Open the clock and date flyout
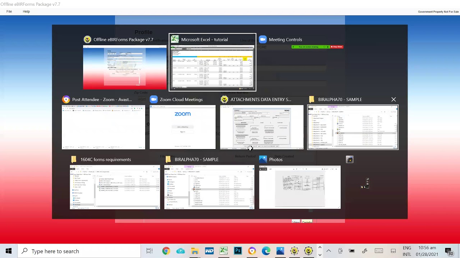Screen dimensions: 460x258 point(427,251)
